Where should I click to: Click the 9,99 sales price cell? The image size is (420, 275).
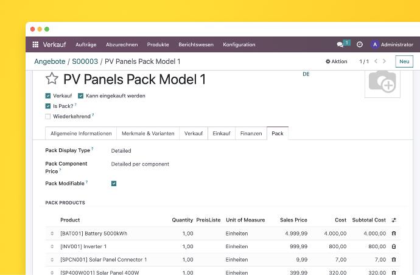point(301,259)
